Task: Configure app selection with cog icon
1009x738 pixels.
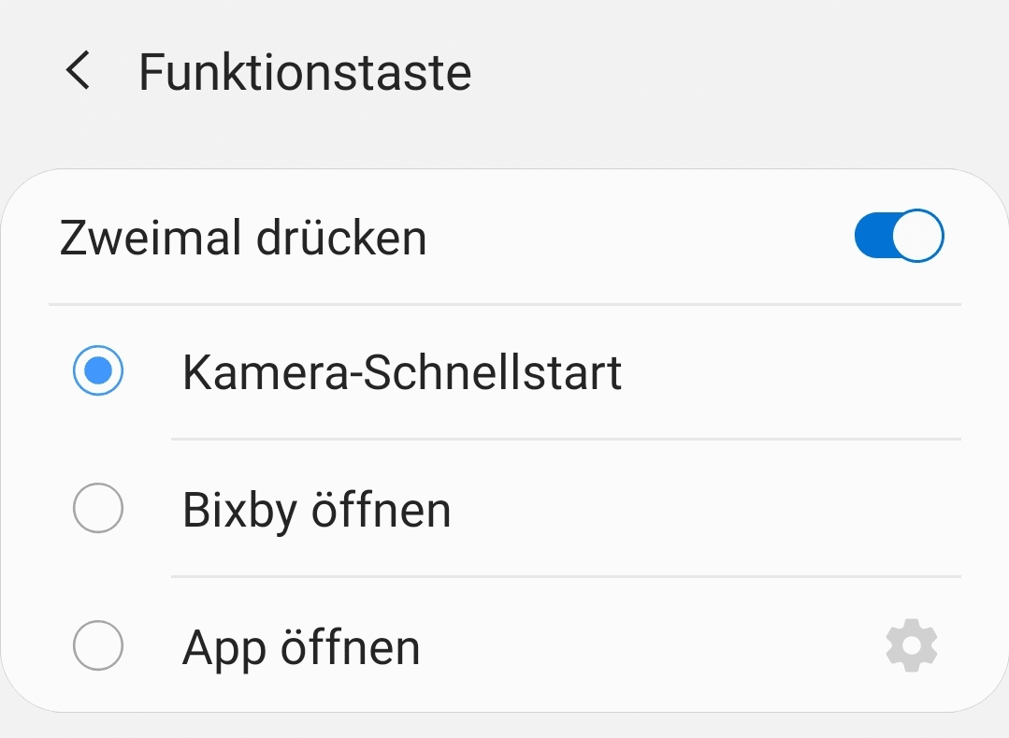Action: tap(911, 646)
